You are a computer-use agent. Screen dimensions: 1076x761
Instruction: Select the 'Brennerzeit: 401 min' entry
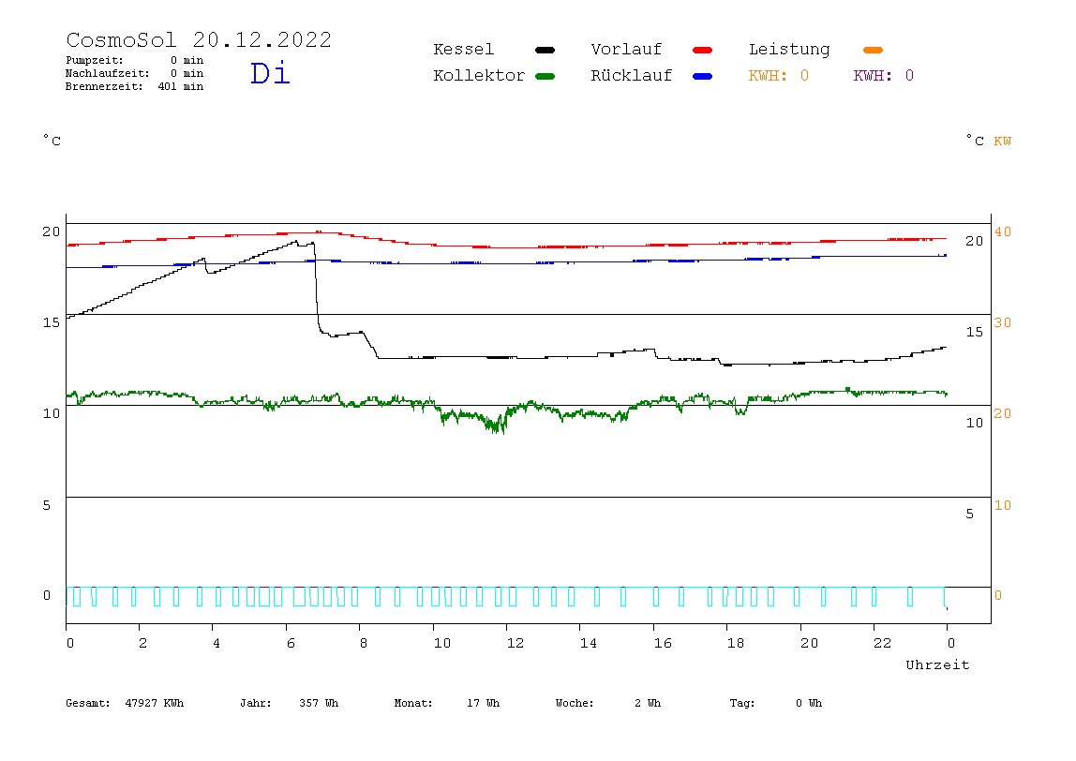click(135, 86)
